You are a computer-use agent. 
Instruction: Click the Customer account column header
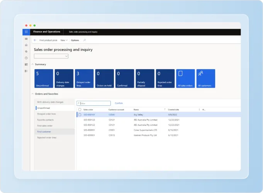(116, 110)
